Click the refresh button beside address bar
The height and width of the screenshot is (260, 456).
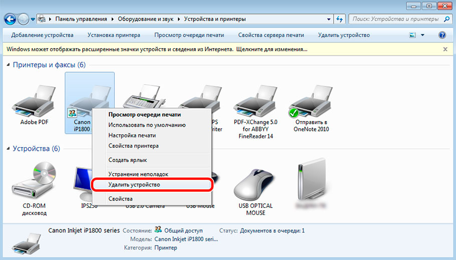(340, 19)
